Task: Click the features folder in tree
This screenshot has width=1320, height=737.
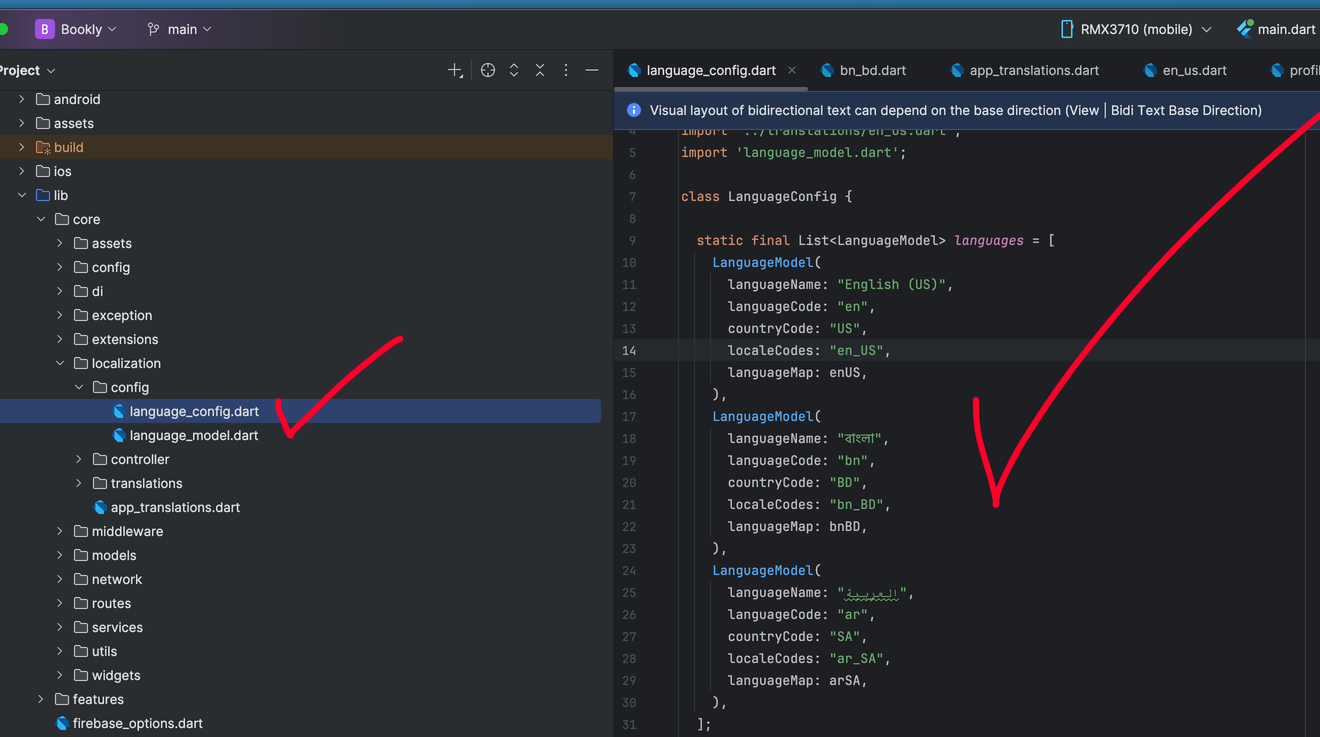Action: (x=89, y=699)
